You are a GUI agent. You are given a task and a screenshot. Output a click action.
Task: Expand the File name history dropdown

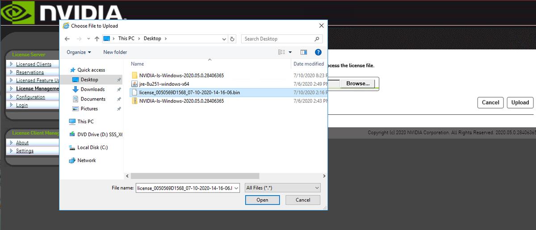click(236, 188)
